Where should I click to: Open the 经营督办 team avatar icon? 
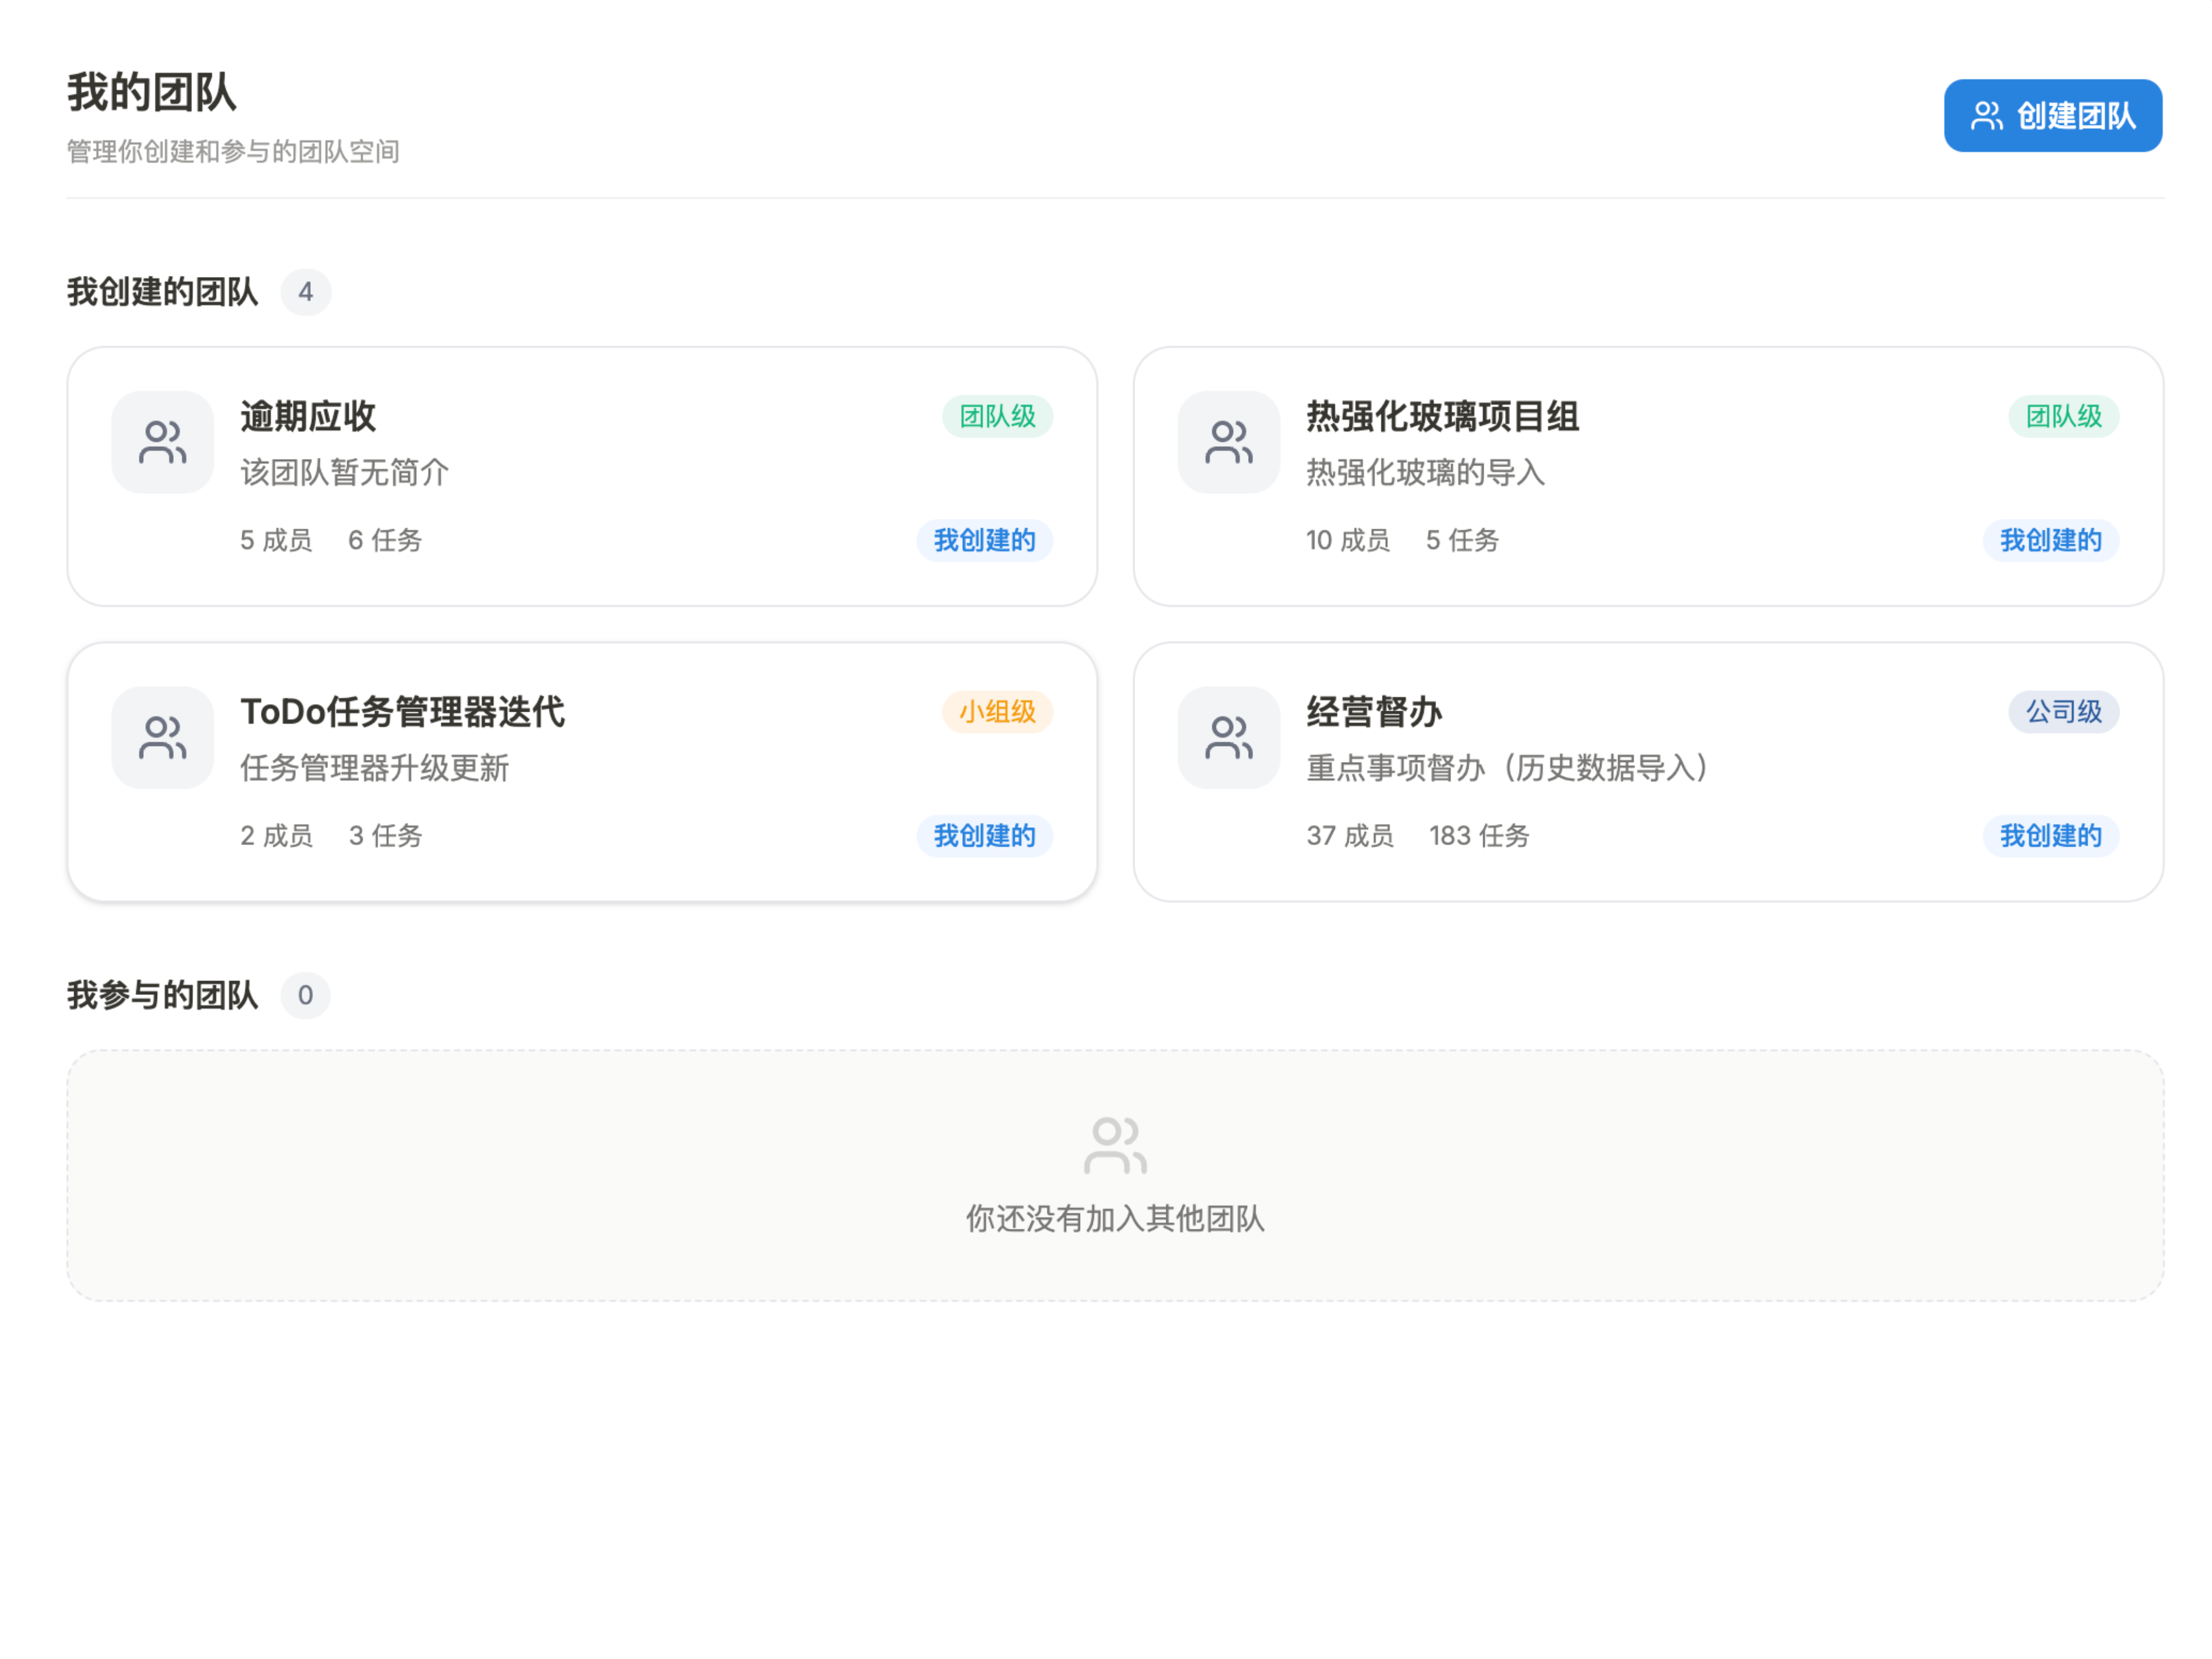point(1228,737)
